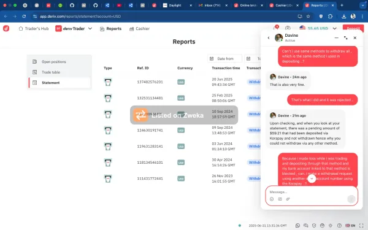Open the Date from picker field
Image resolution: width=368 pixels, height=230 pixels.
point(224,59)
